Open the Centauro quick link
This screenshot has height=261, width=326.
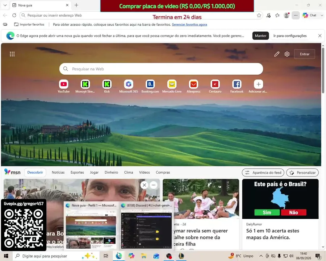coord(215,86)
